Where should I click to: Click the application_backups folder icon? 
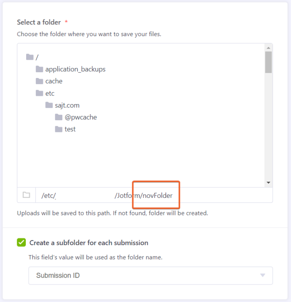tap(39, 69)
